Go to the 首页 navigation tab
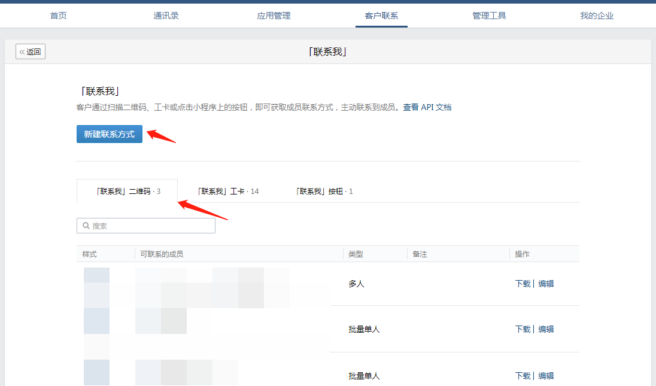Viewport: 656px width, 386px height. [x=58, y=16]
